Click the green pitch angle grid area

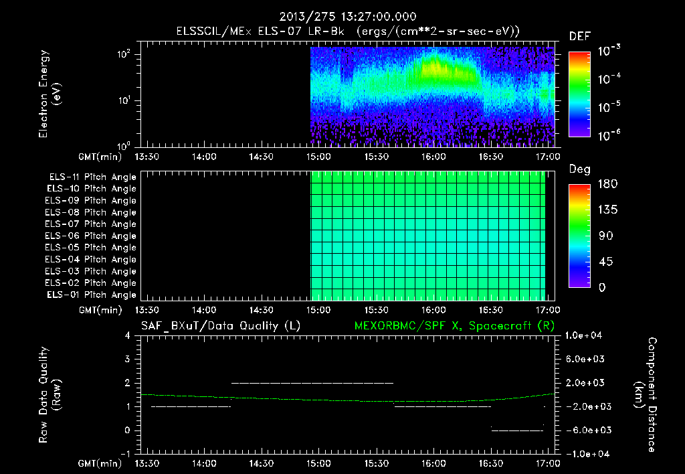pos(427,236)
